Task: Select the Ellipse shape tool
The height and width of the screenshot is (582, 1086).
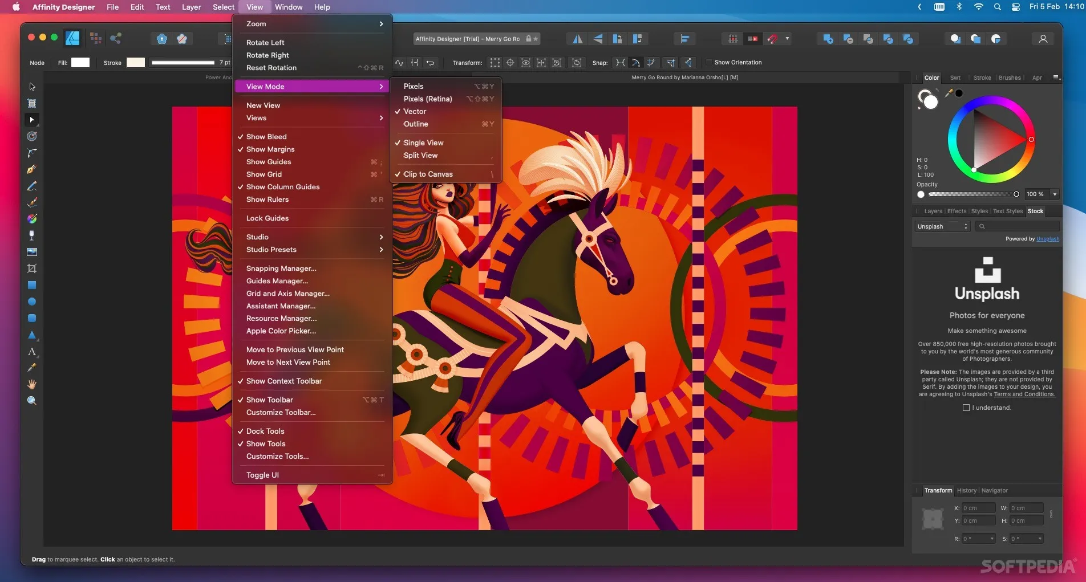Action: pyautogui.click(x=32, y=302)
